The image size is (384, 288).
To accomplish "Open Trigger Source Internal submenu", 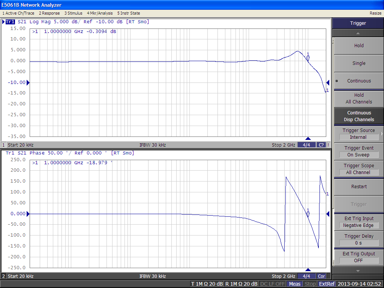I will click(x=359, y=134).
